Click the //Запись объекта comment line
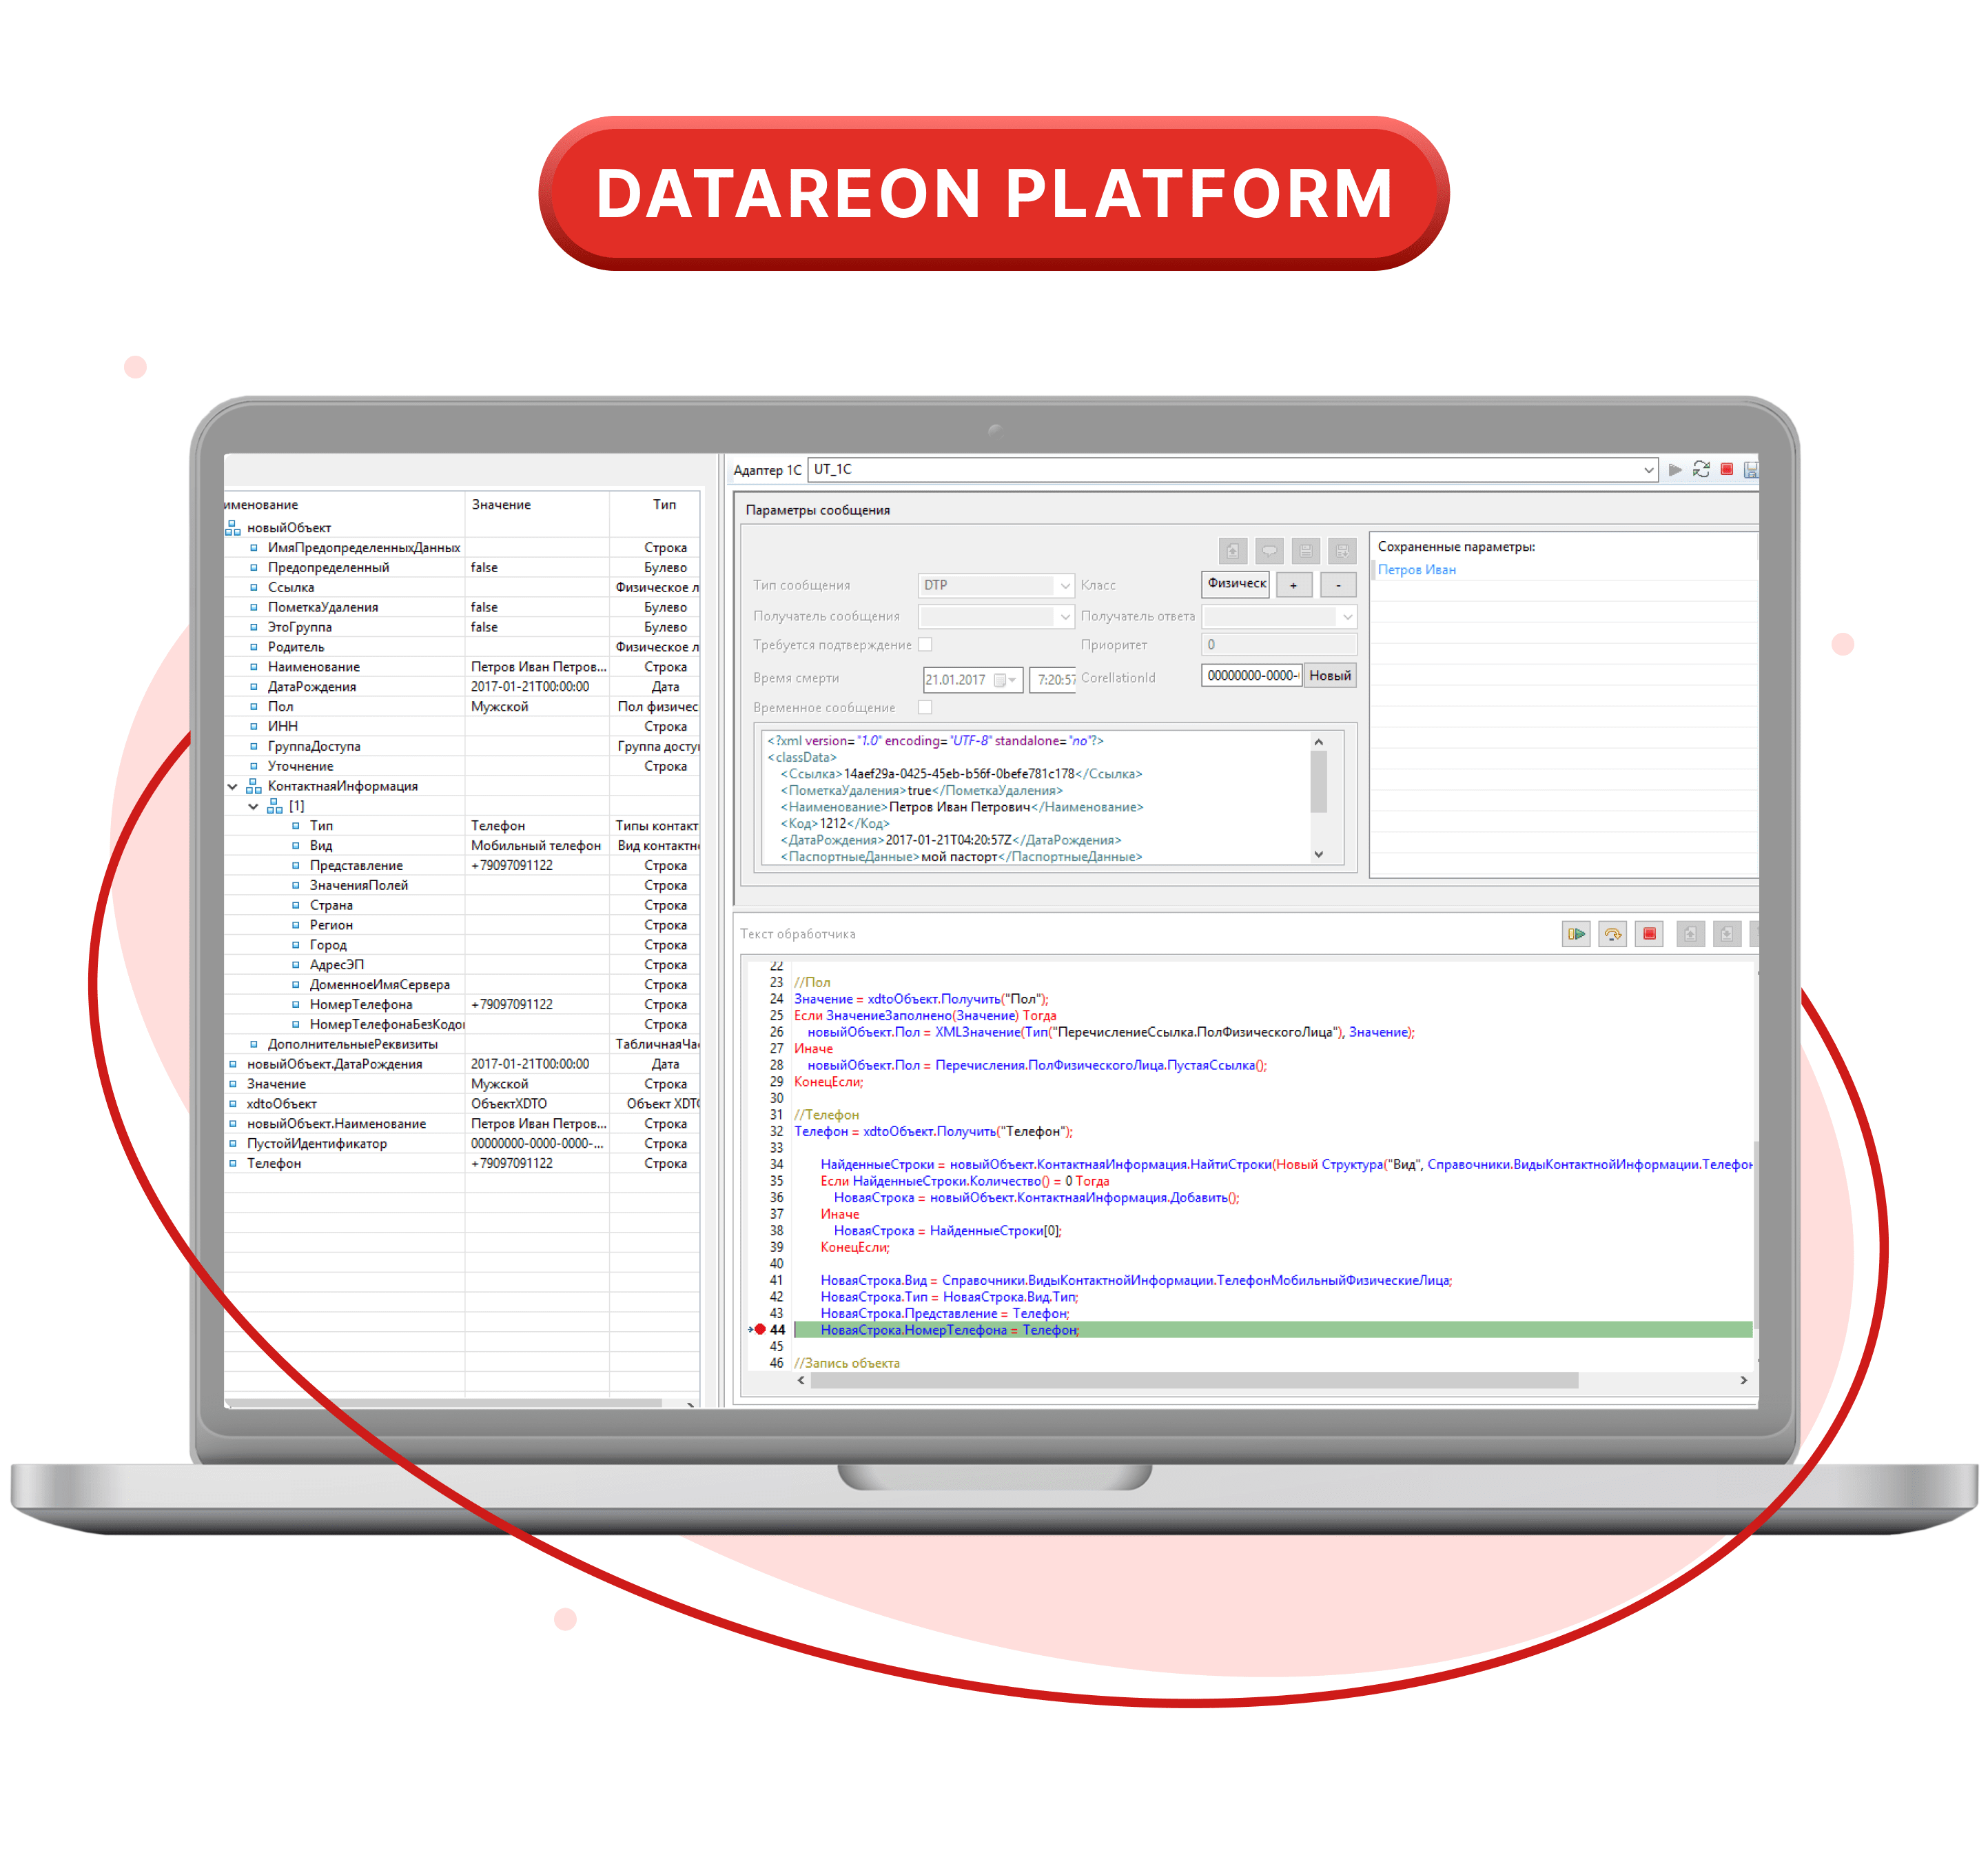The height and width of the screenshot is (1853, 1988). (847, 1363)
